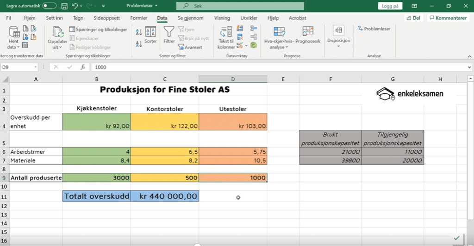Screen dimensions: 474x246
Task: Open the Se gjennom tab
Action: click(190, 18)
